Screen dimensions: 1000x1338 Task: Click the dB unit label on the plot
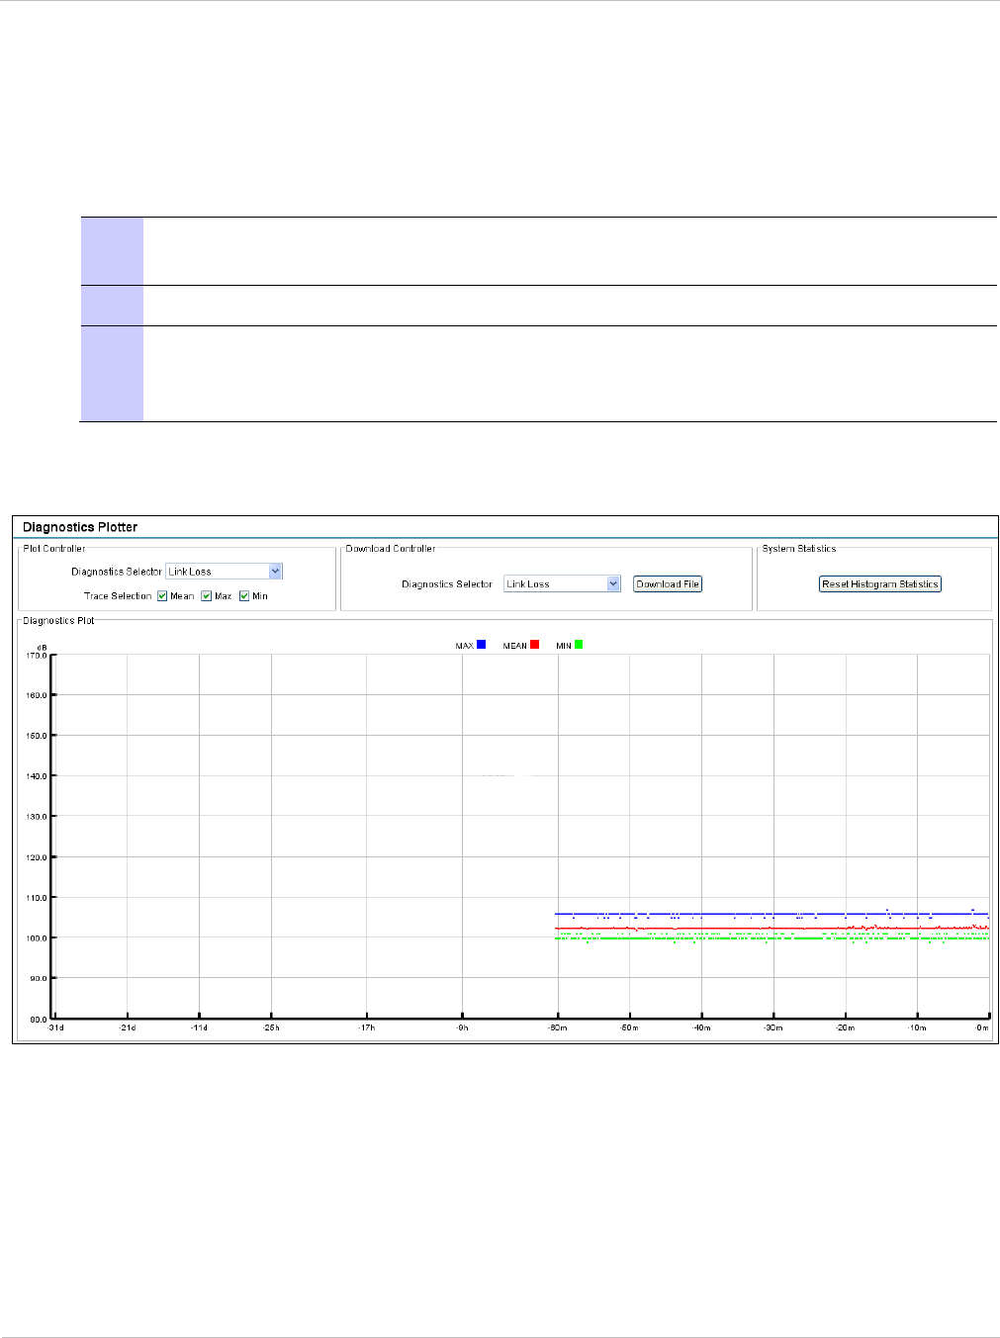[x=43, y=648]
